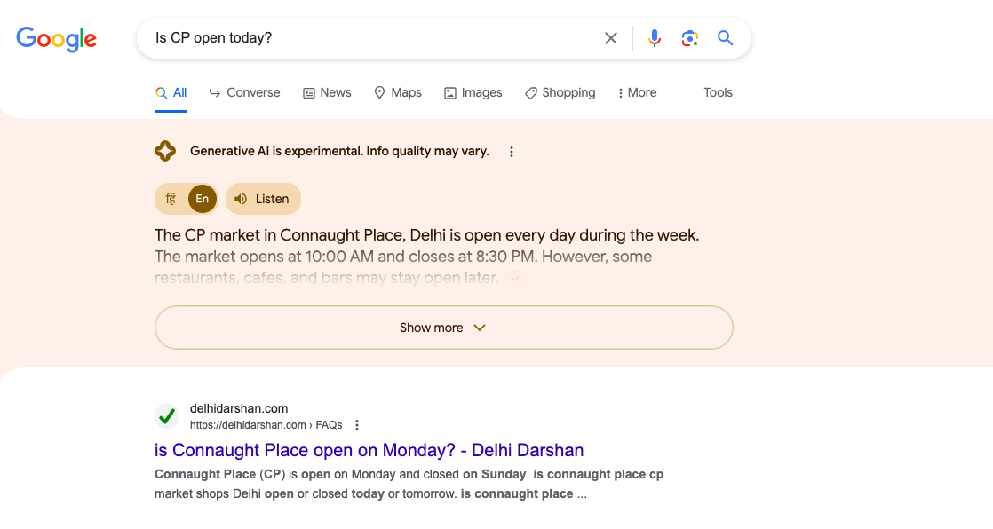Switch to the News tab
993x529 pixels.
click(327, 92)
